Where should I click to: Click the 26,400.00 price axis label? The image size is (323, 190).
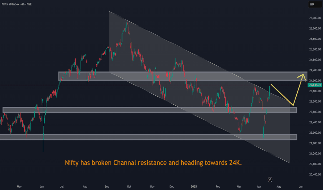click(315, 18)
